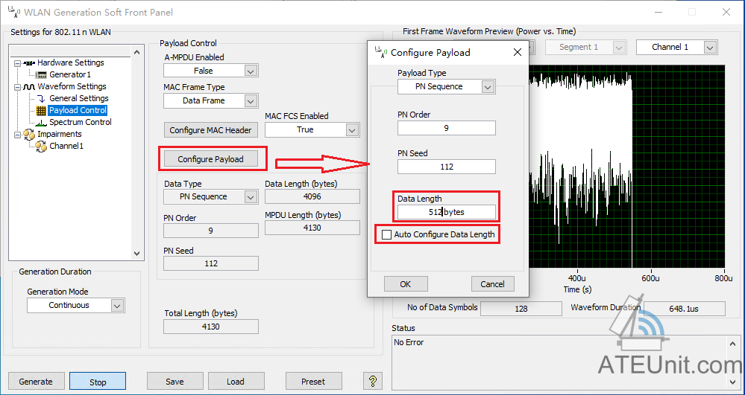
Task: Click the help question mark icon
Action: point(373,380)
